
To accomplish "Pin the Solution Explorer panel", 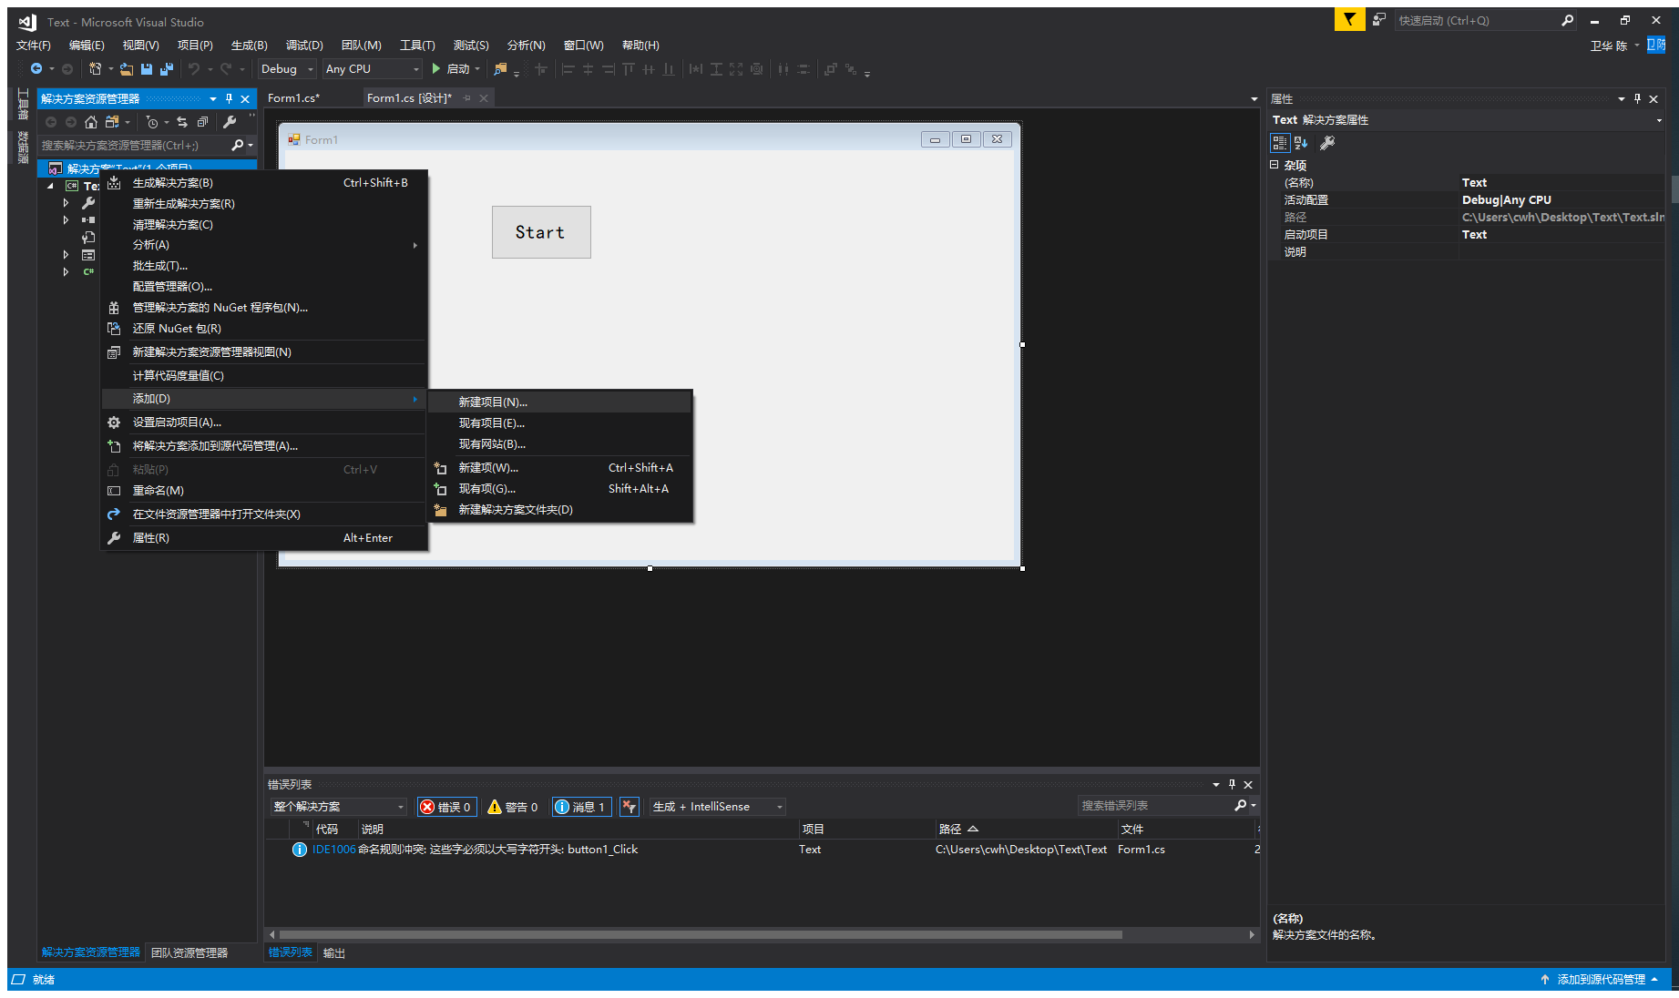I will 229,98.
